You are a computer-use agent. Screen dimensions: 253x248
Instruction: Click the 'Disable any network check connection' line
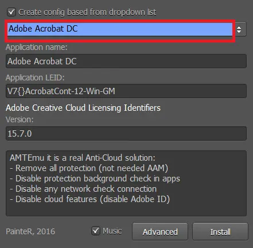tap(83, 189)
